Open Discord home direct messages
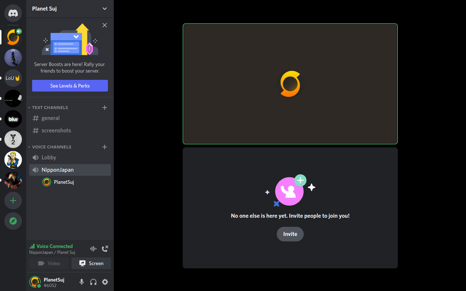The image size is (466, 291). 13,13
